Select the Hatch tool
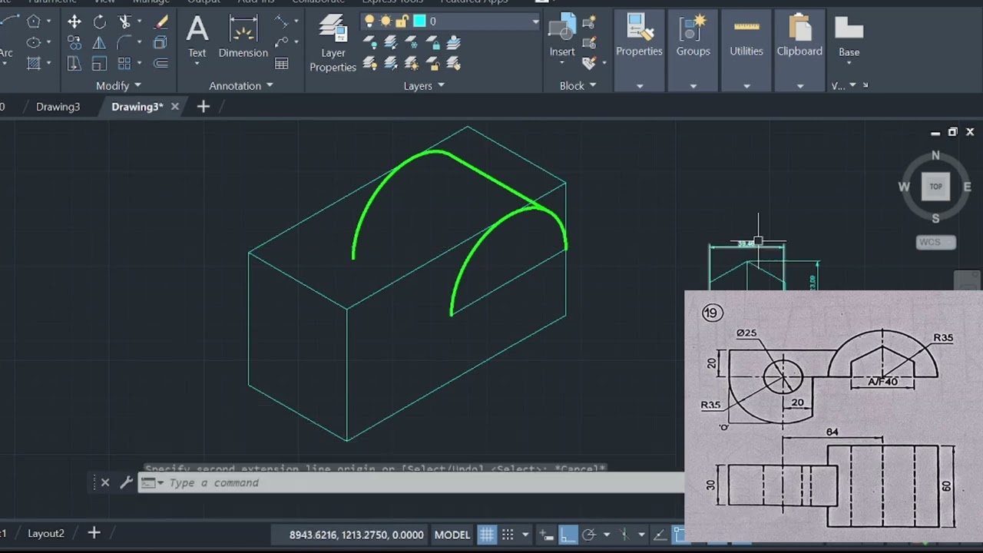This screenshot has width=983, height=553. click(34, 63)
